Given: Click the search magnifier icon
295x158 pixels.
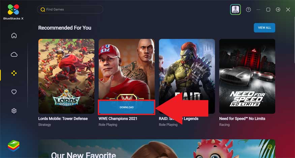Looking at the screenshot, I should [43, 9].
